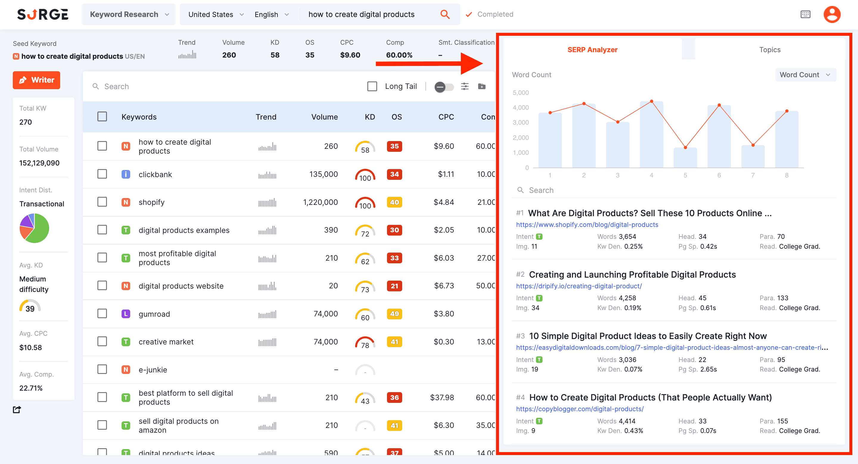Screen dimensions: 858x464
Task: Sort by the CPC column header
Action: pyautogui.click(x=446, y=117)
